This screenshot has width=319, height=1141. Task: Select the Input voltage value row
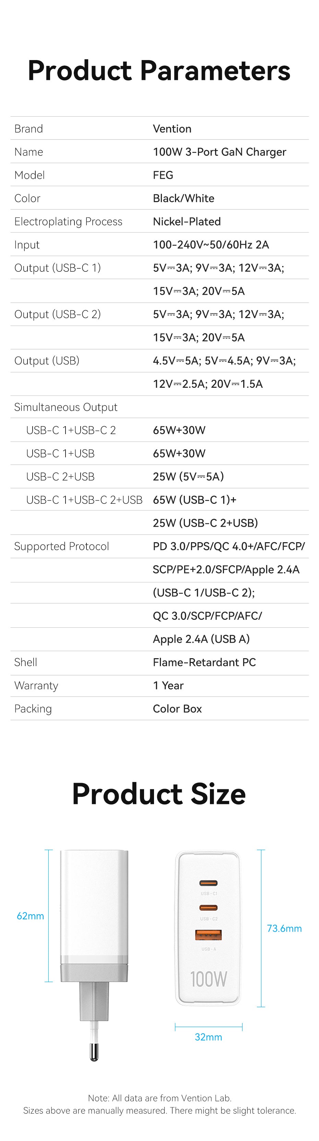pos(211,244)
